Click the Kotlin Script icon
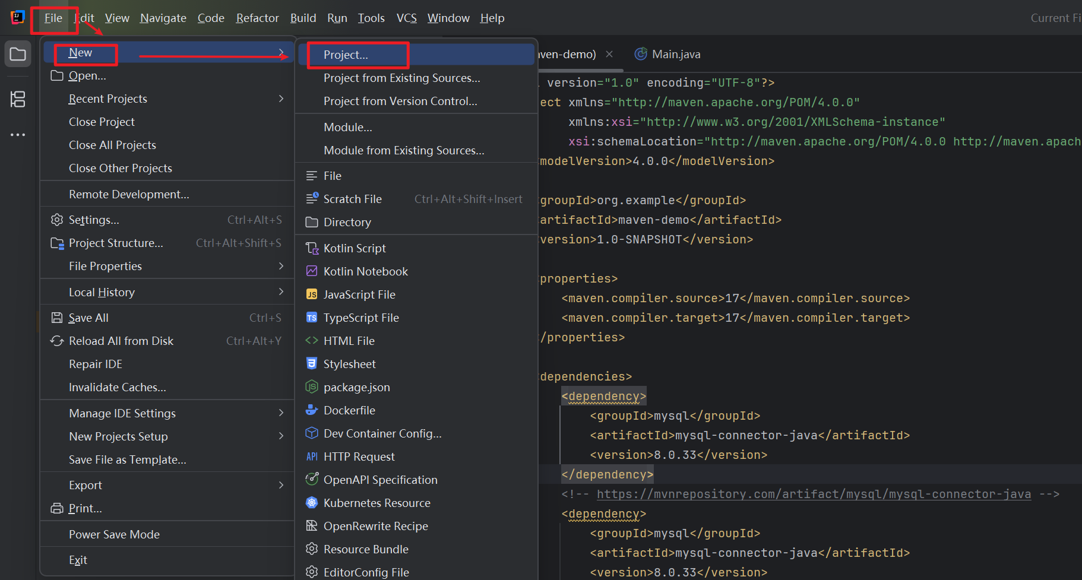Viewport: 1082px width, 580px height. pos(312,248)
